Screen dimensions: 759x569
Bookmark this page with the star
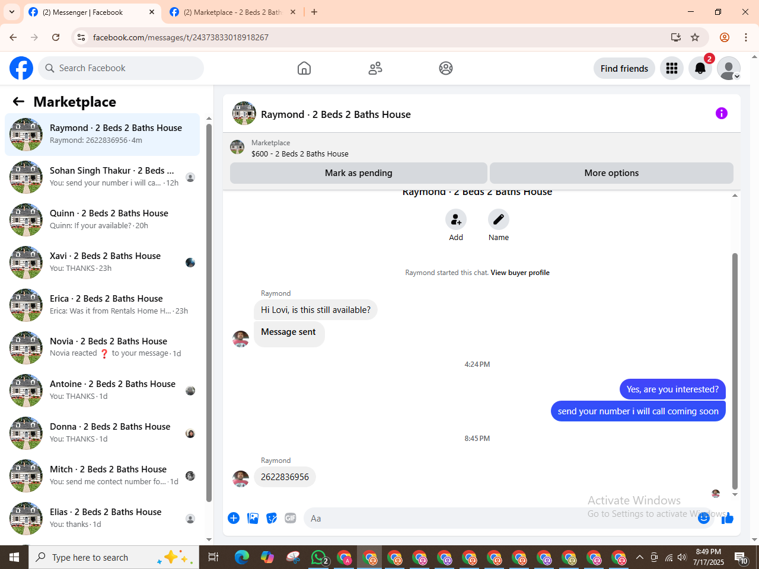[695, 37]
